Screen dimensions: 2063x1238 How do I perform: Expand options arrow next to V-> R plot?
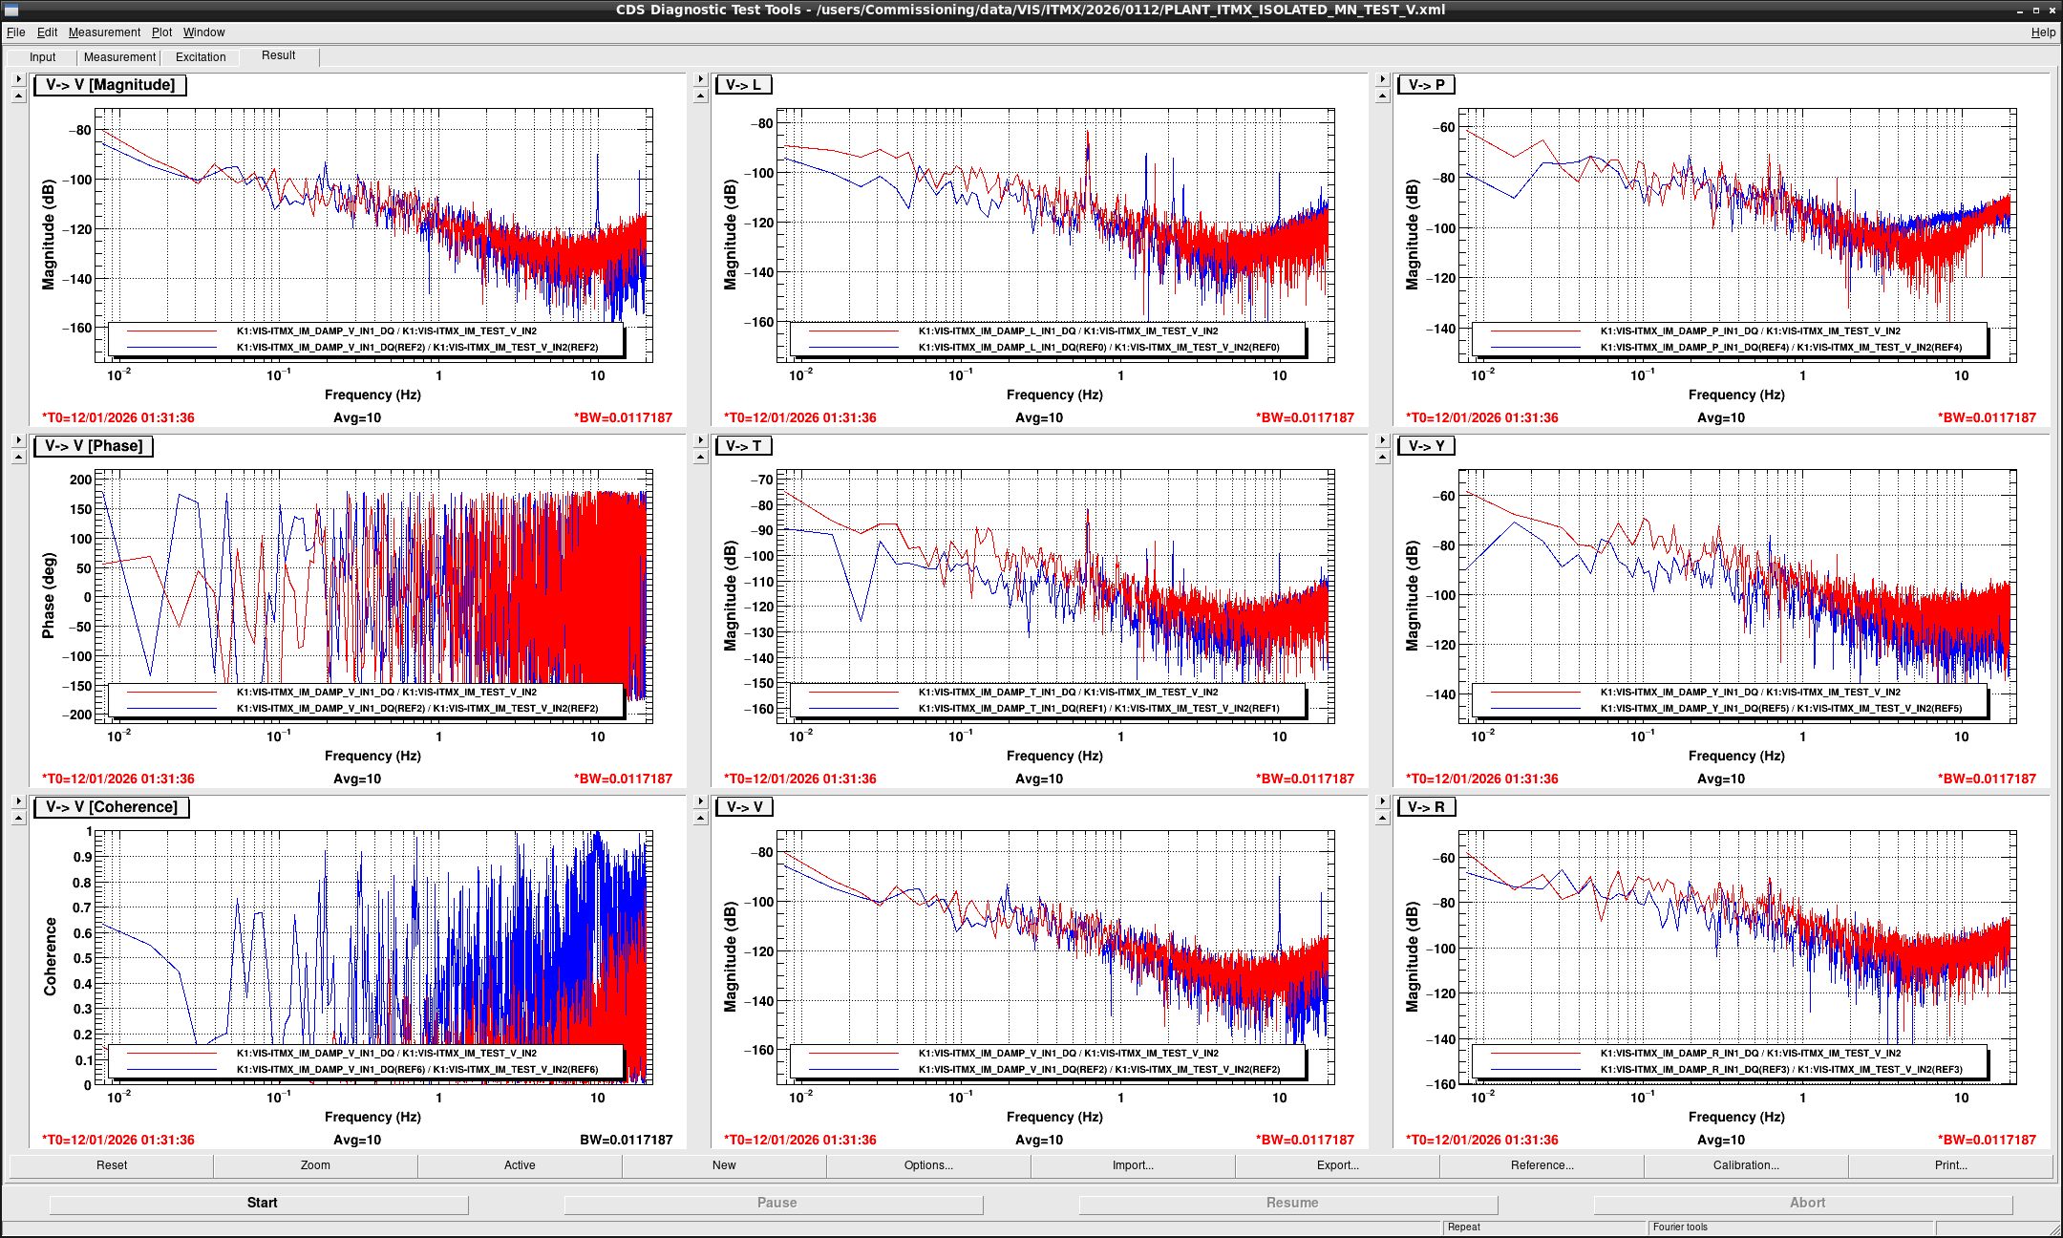(x=1382, y=801)
